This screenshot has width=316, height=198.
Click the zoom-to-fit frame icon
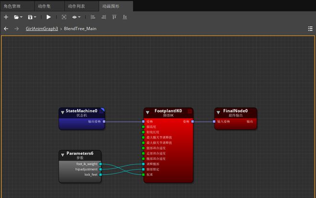click(64, 17)
